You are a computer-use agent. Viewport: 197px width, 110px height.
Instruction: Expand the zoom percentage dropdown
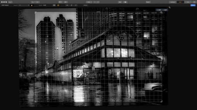89,2
